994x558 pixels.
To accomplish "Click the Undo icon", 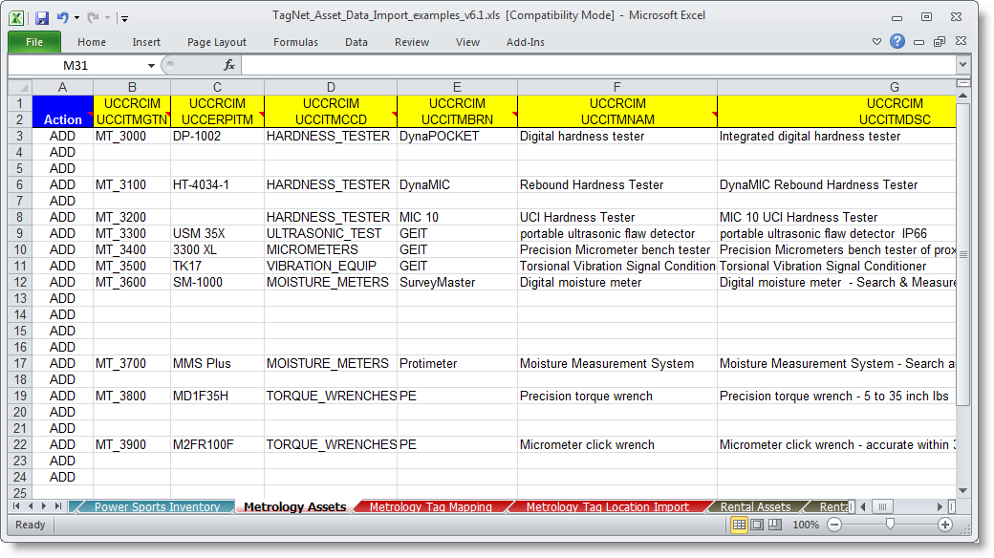I will (63, 18).
